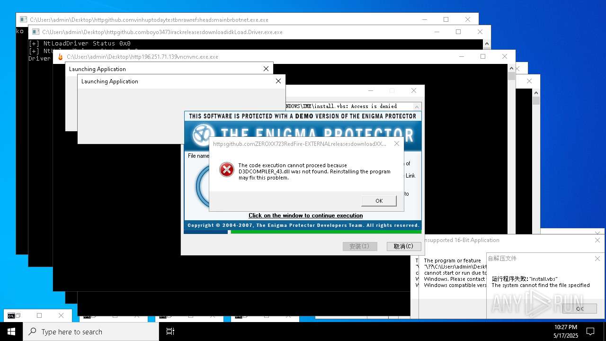The height and width of the screenshot is (341, 606).
Task: Open the Windows Start menu
Action: pos(11,332)
